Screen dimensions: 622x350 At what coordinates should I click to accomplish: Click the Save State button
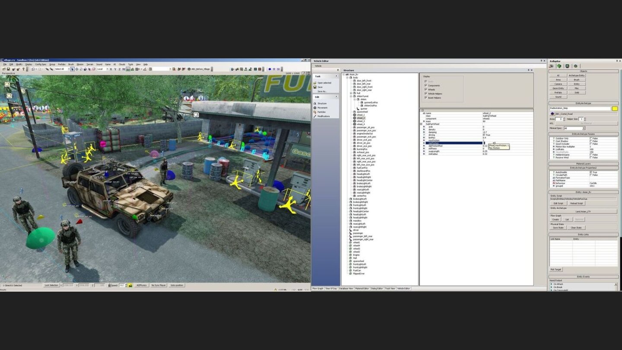pyautogui.click(x=558, y=228)
